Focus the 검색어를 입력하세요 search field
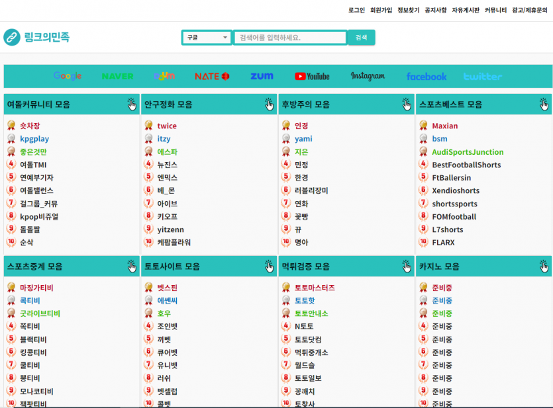The width and height of the screenshot is (553, 408). tap(290, 37)
